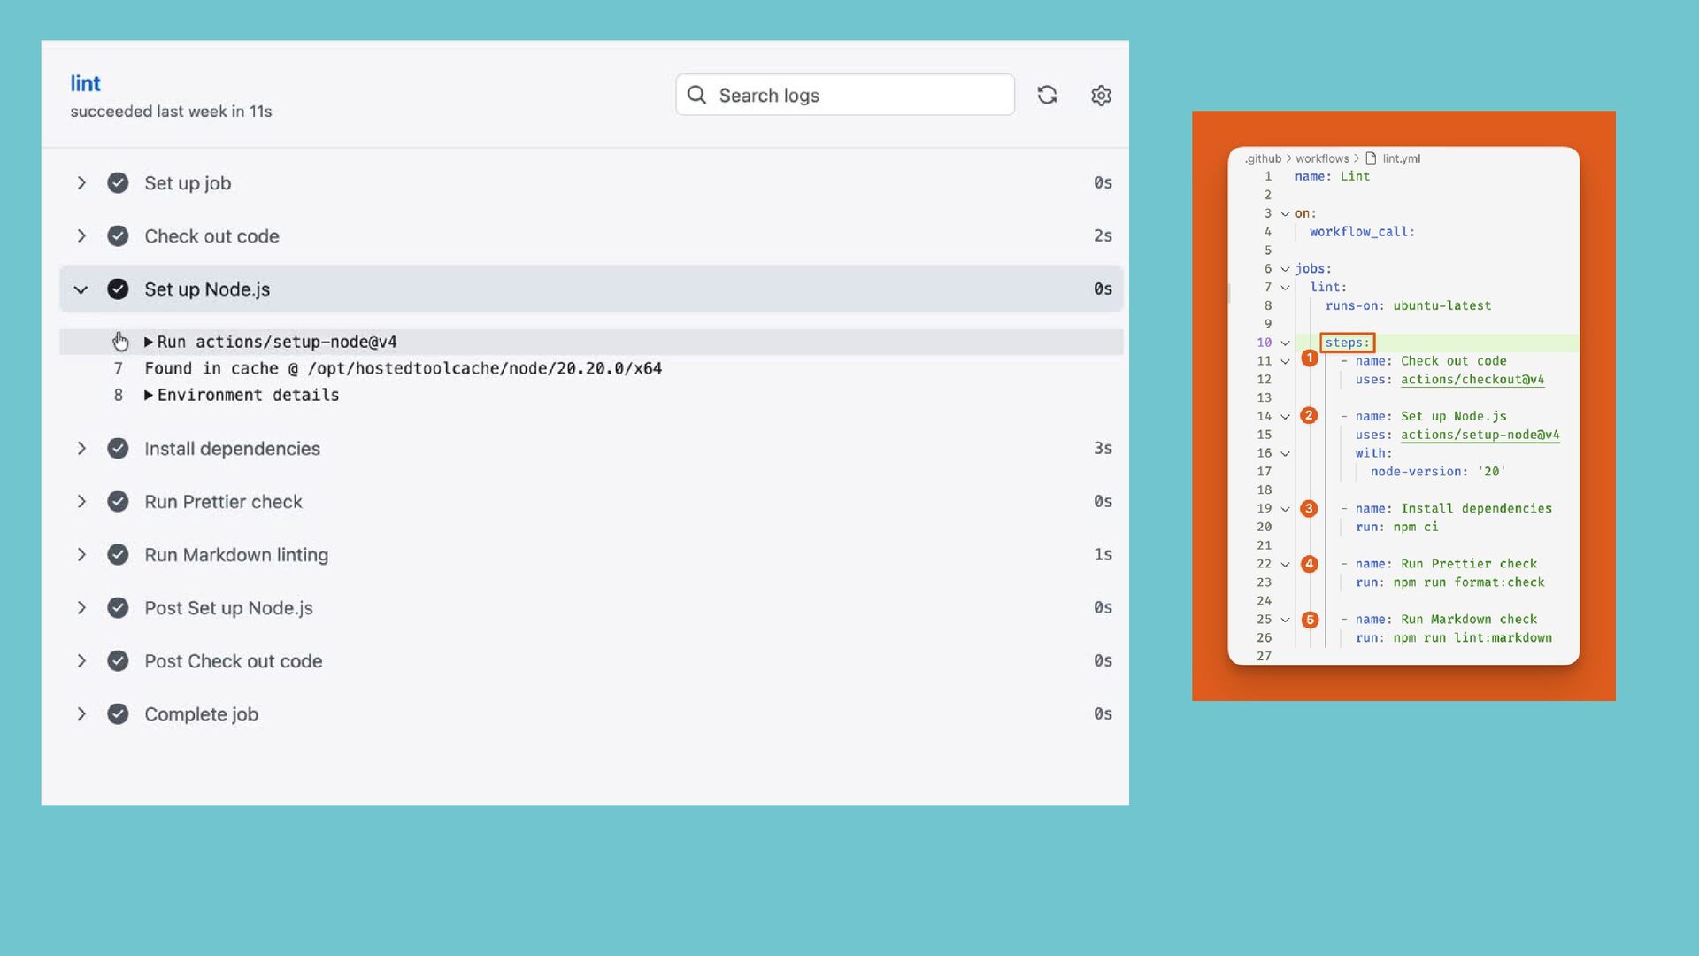Expand Run actions/setup-node@v4 log group
The width and height of the screenshot is (1699, 956).
pos(149,342)
